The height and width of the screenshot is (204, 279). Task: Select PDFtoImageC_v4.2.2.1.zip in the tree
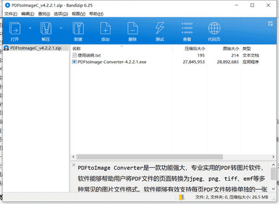pyautogui.click(x=36, y=48)
